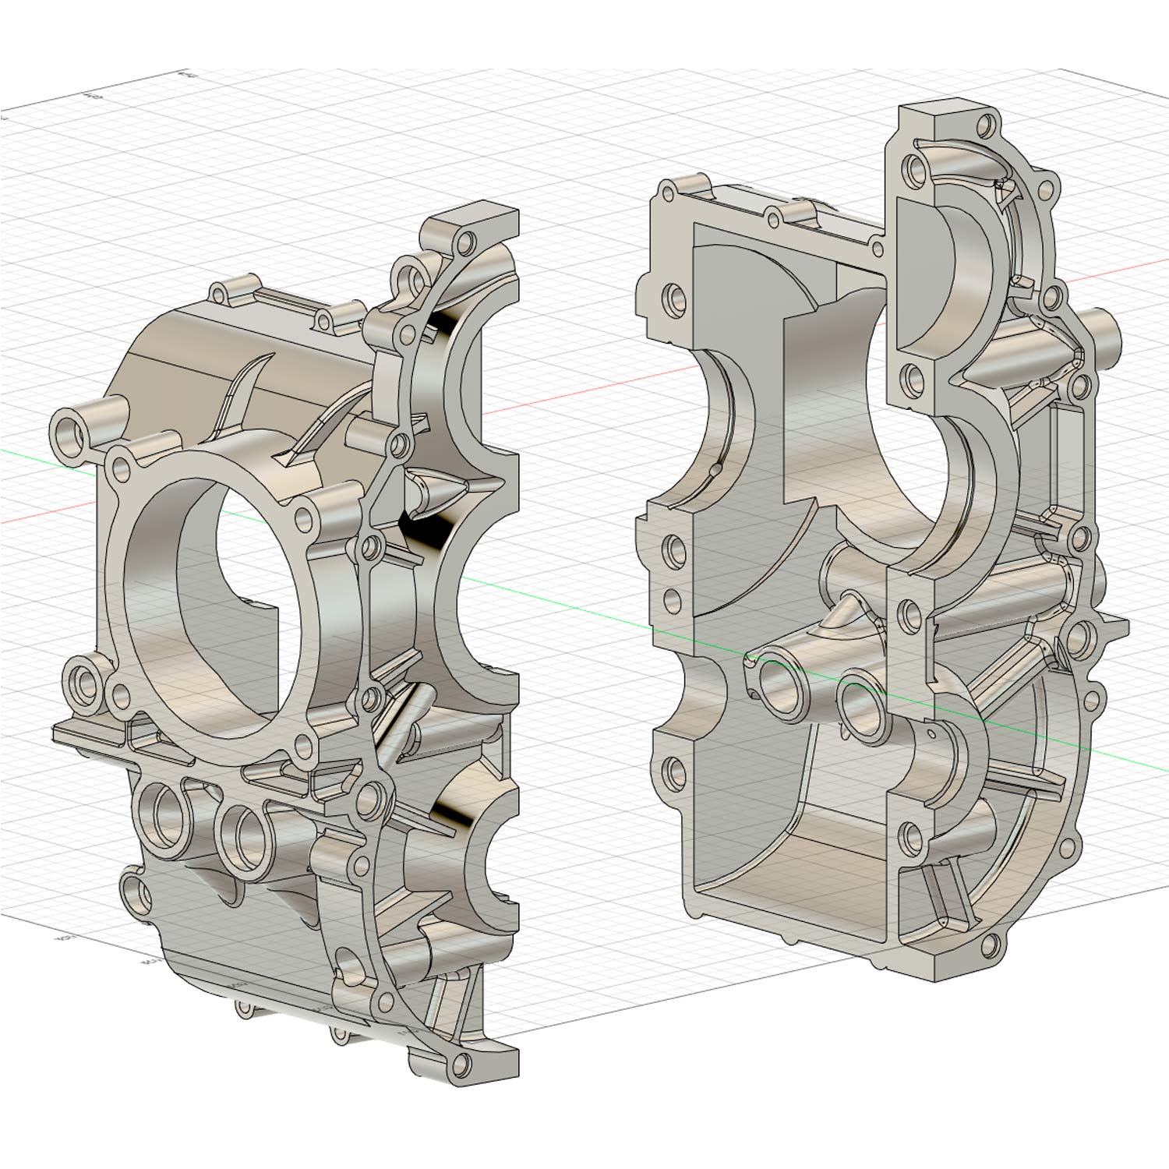Screen dimensions: 1169x1169
Task: Select the bottom-left bolt hole on right model's flange
Action: pyautogui.click(x=672, y=772)
